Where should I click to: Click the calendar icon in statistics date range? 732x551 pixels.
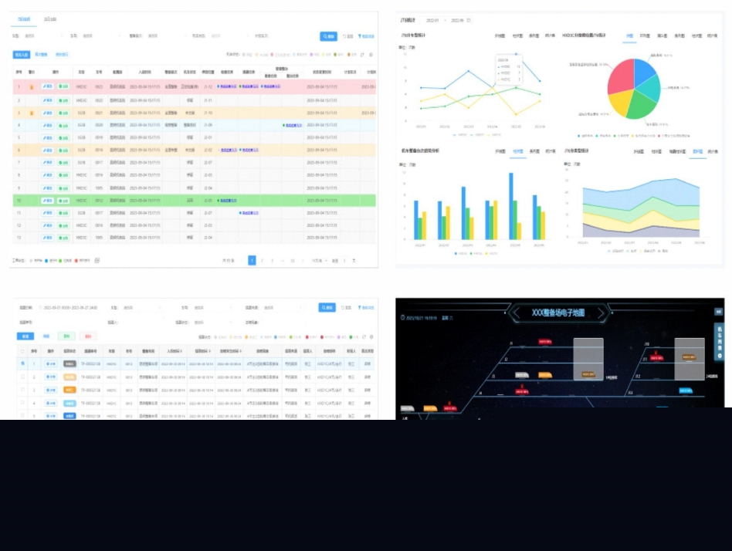[468, 20]
